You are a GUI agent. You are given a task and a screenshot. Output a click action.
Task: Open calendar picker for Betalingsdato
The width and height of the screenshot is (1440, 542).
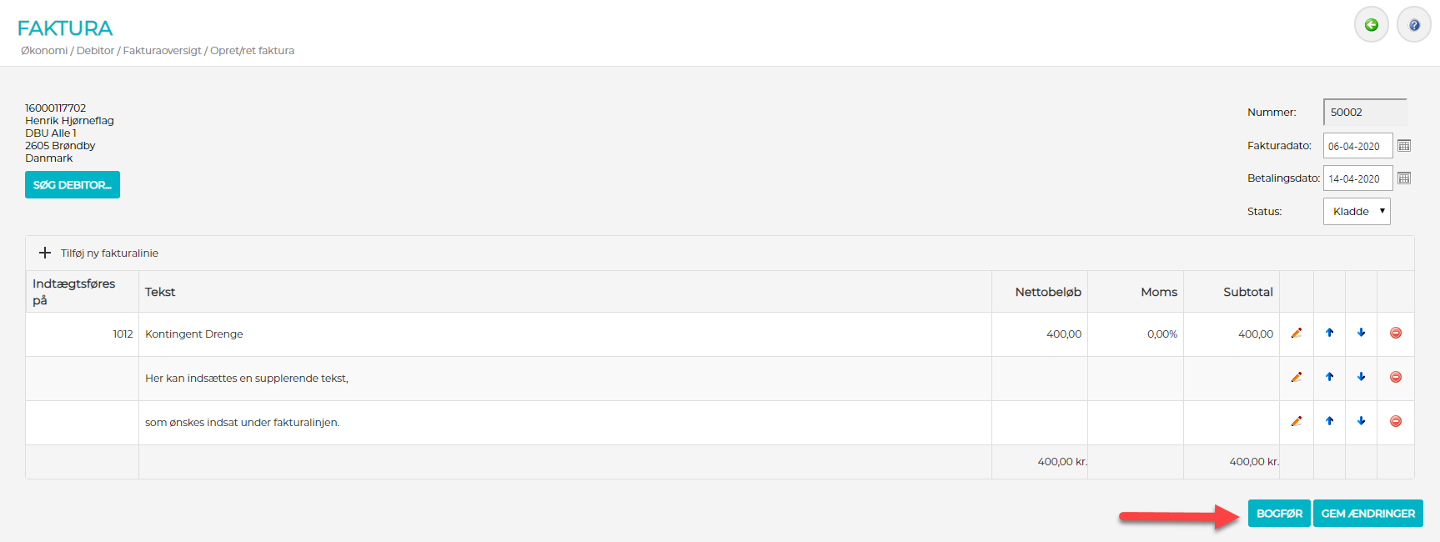coord(1404,178)
